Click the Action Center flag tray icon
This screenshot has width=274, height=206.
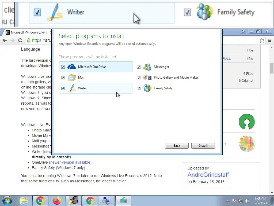pos(234,201)
